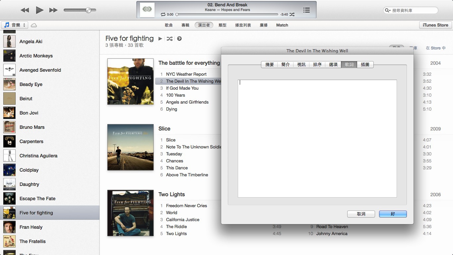Open the 視訊 tab in dialog
The width and height of the screenshot is (453, 255).
pos(301,65)
